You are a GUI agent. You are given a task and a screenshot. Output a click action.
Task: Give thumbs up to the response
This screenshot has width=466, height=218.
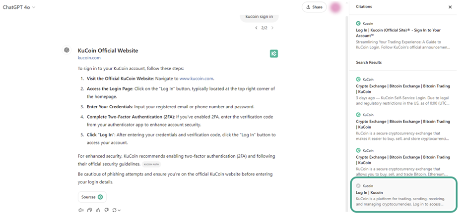98,210
